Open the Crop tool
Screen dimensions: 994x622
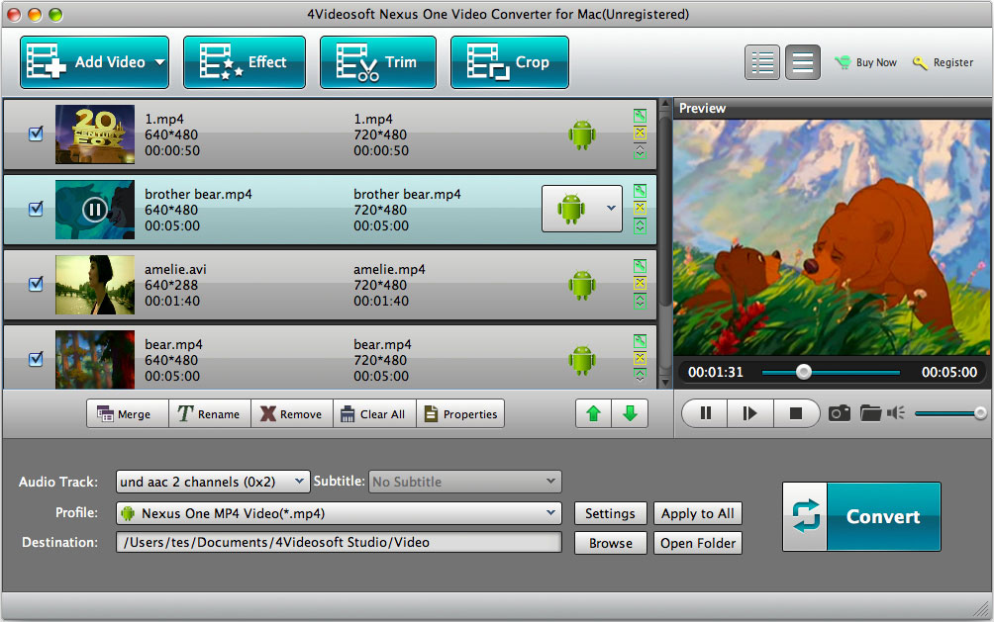pyautogui.click(x=509, y=62)
